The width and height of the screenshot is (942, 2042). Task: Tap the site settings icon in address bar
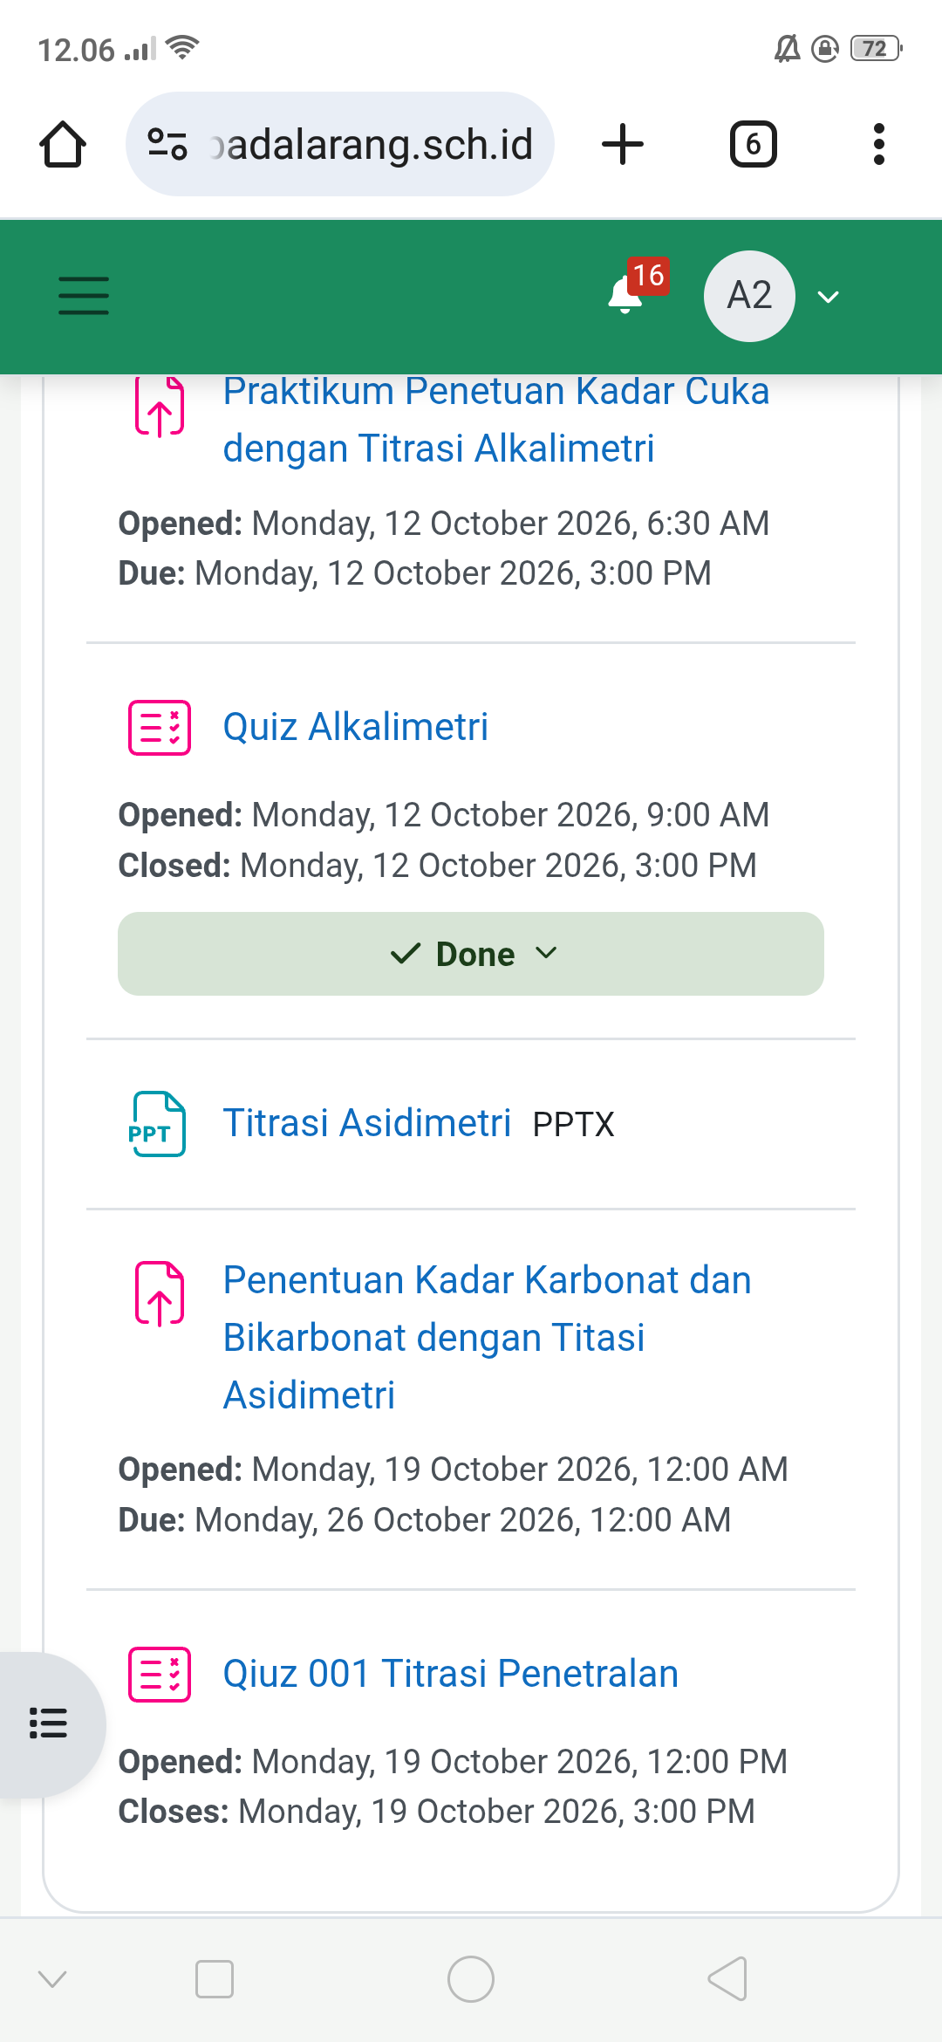point(167,144)
